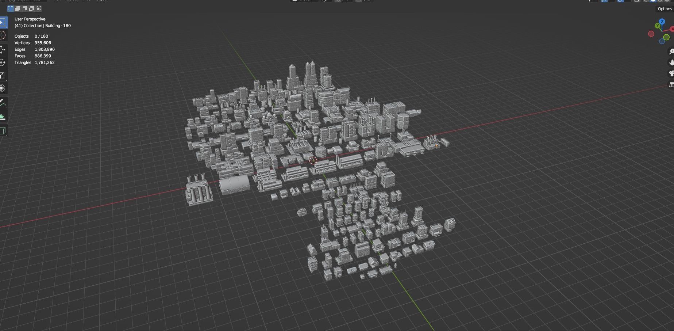Click '(41) Collection | Building - 180' text
Screen dimensions: 674x331
pyautogui.click(x=43, y=26)
